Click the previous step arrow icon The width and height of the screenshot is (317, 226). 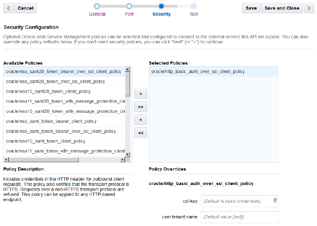pyautogui.click(x=8, y=8)
